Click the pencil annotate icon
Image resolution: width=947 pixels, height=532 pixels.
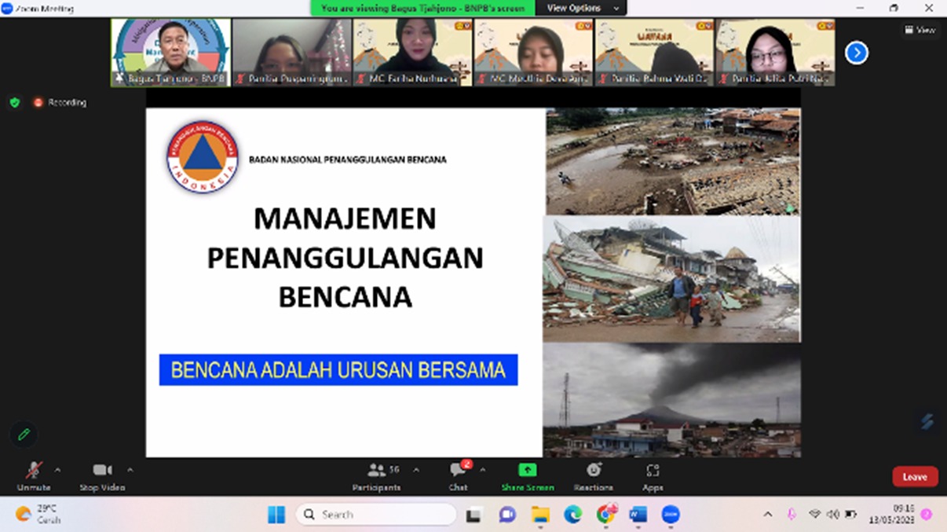point(24,435)
